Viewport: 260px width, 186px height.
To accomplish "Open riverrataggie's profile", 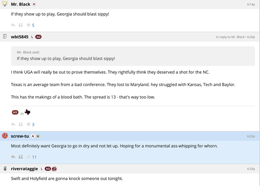I will click(24, 169).
